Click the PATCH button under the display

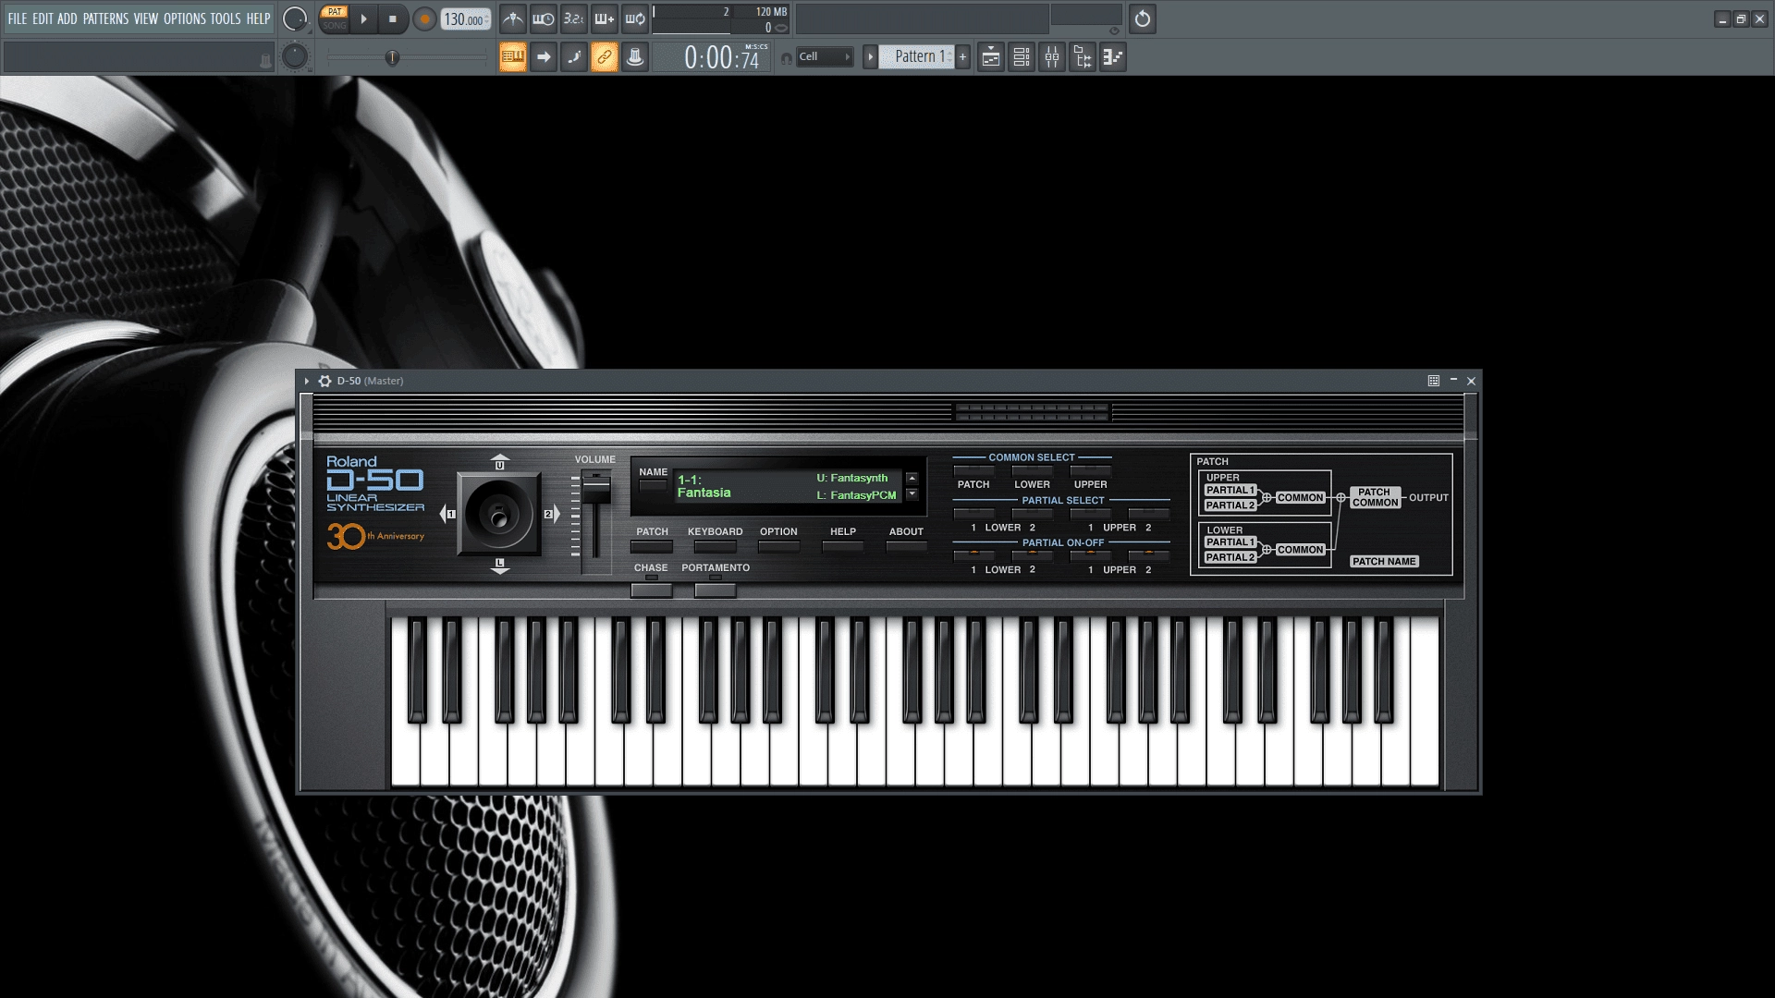pyautogui.click(x=652, y=546)
